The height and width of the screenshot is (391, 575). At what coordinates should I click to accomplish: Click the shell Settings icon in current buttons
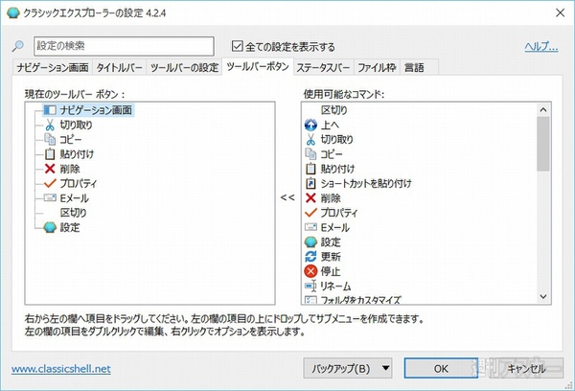coord(50,227)
